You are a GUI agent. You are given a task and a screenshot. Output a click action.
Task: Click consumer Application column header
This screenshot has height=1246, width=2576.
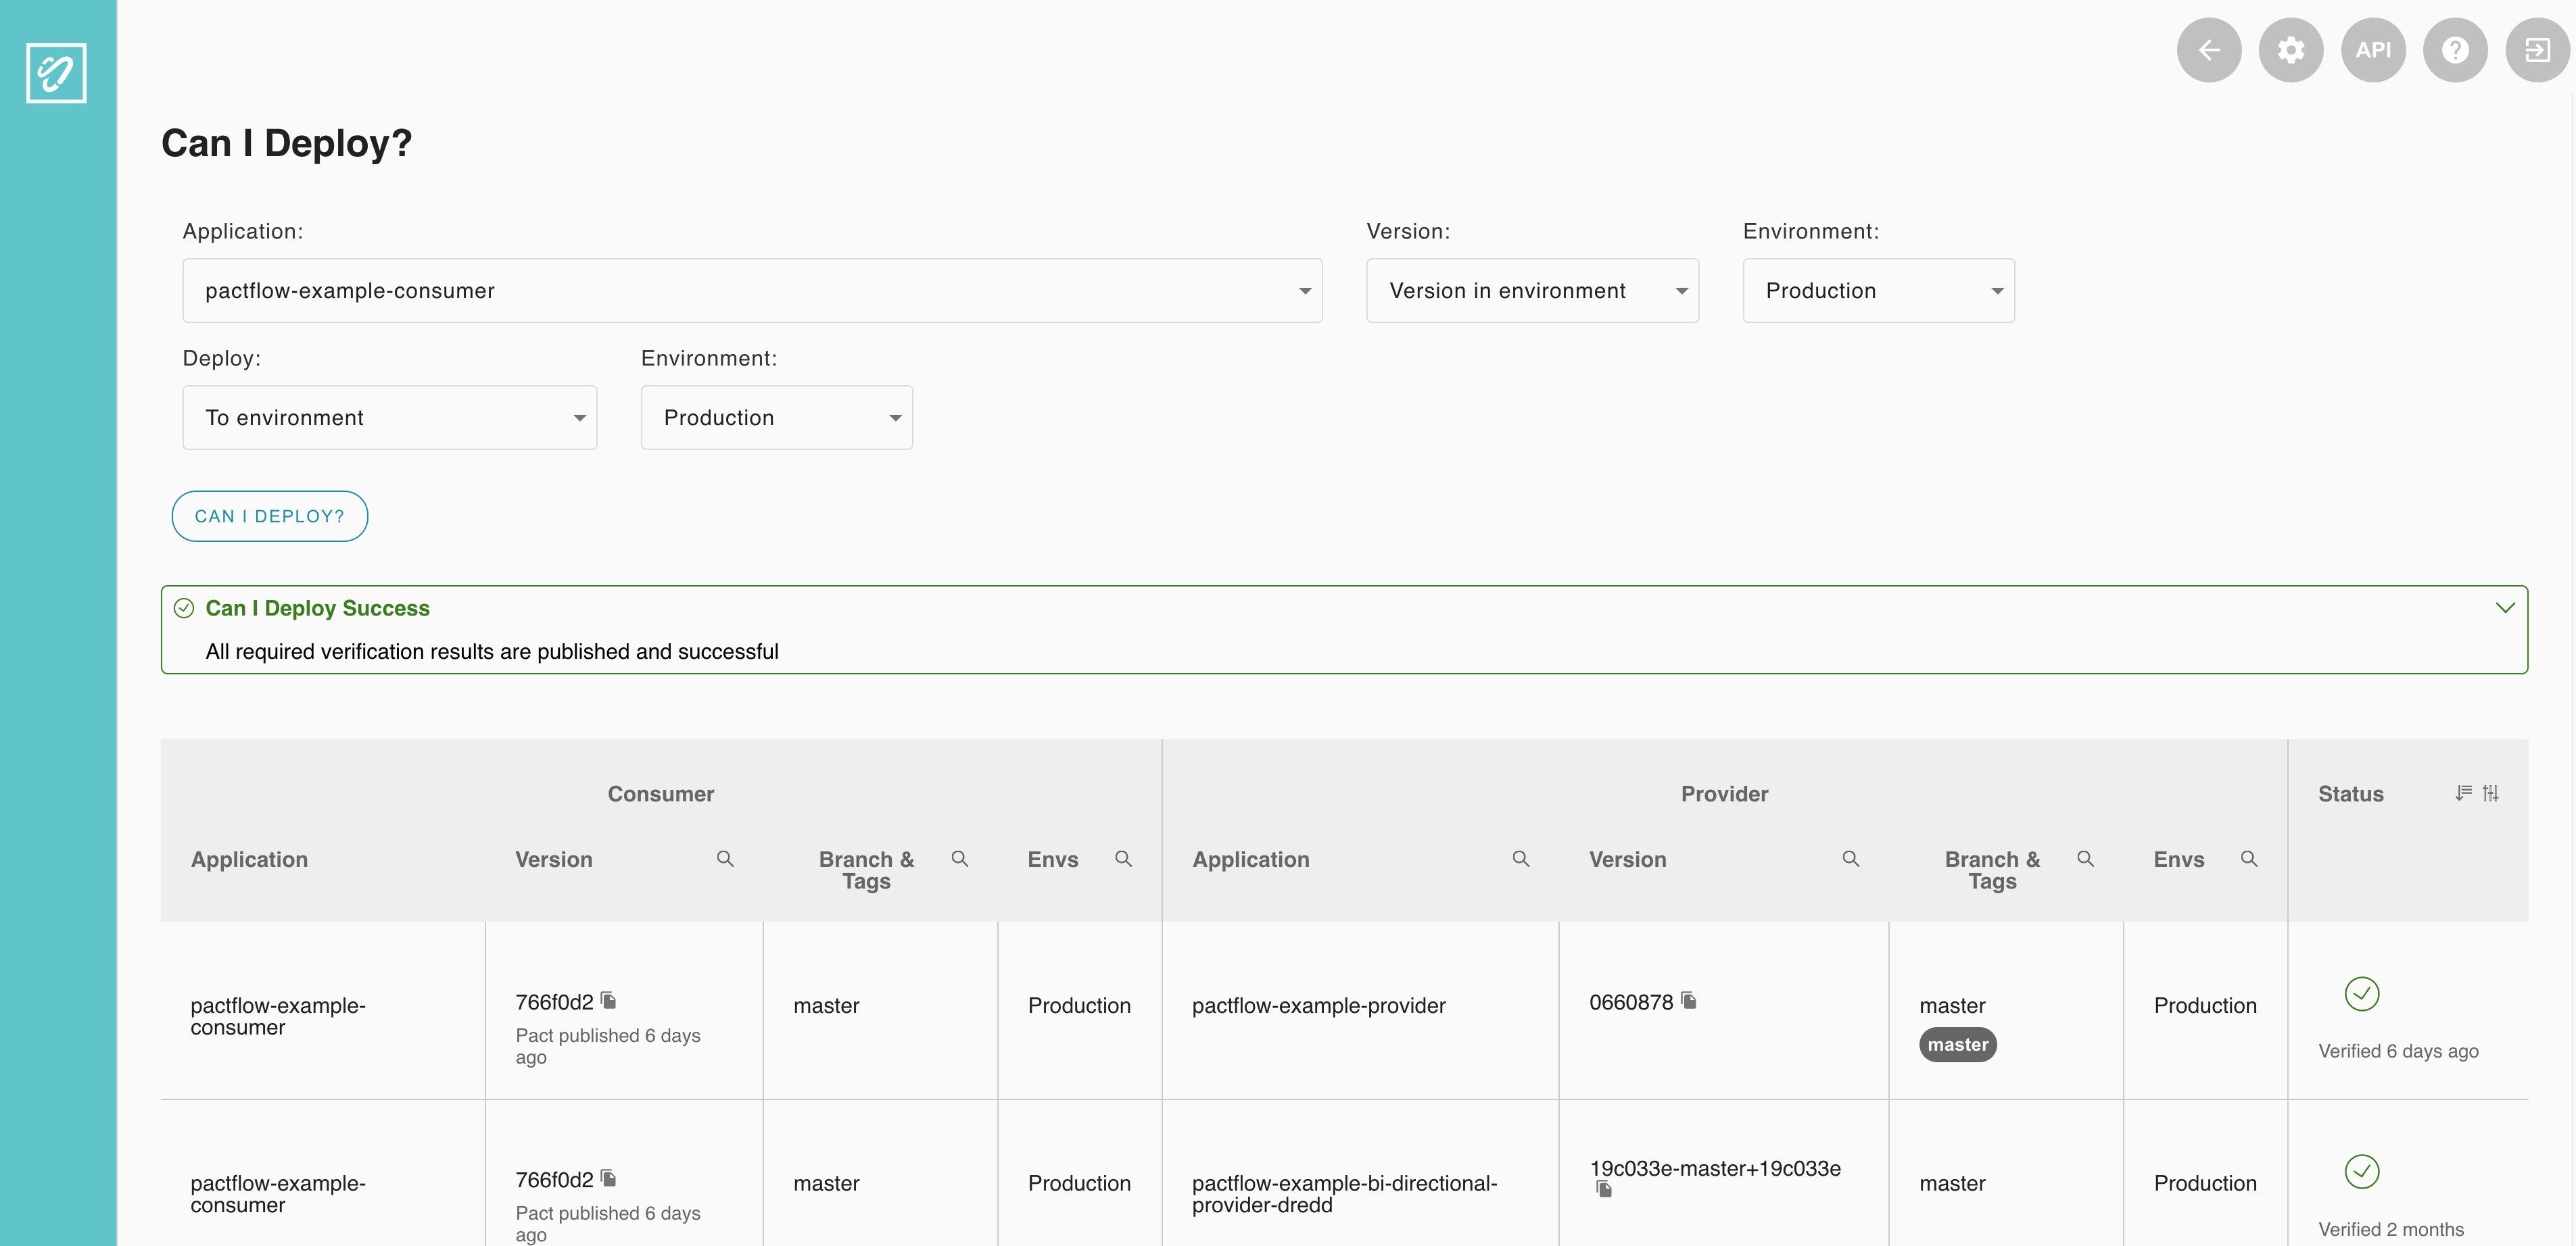click(249, 860)
